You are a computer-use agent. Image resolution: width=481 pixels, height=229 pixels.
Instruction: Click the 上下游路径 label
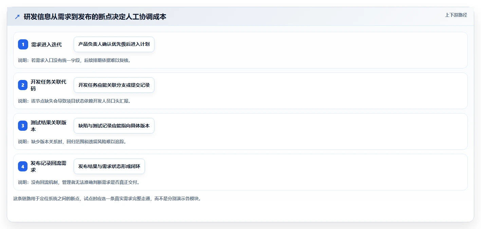456,15
